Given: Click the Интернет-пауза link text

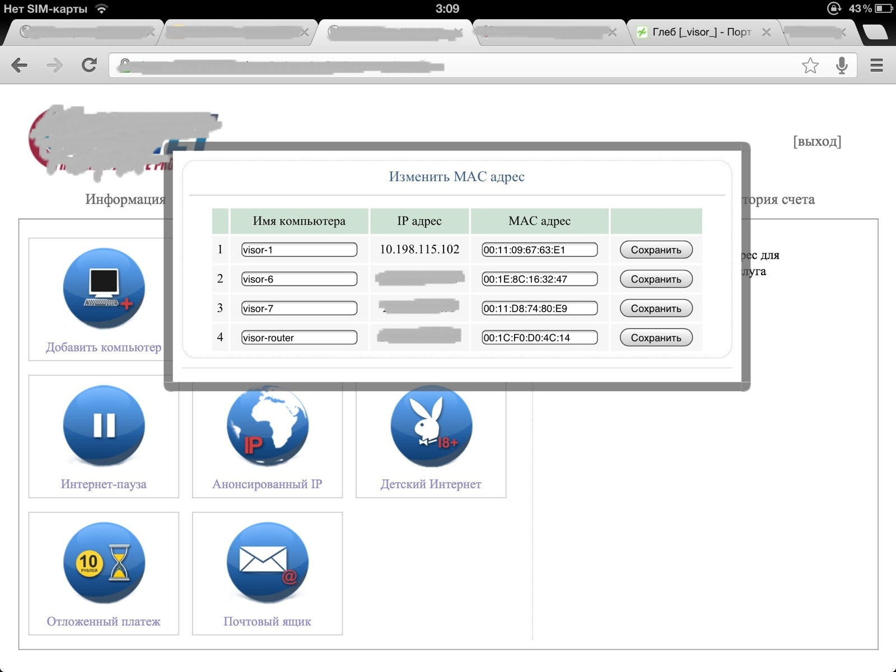Looking at the screenshot, I should pos(104,484).
